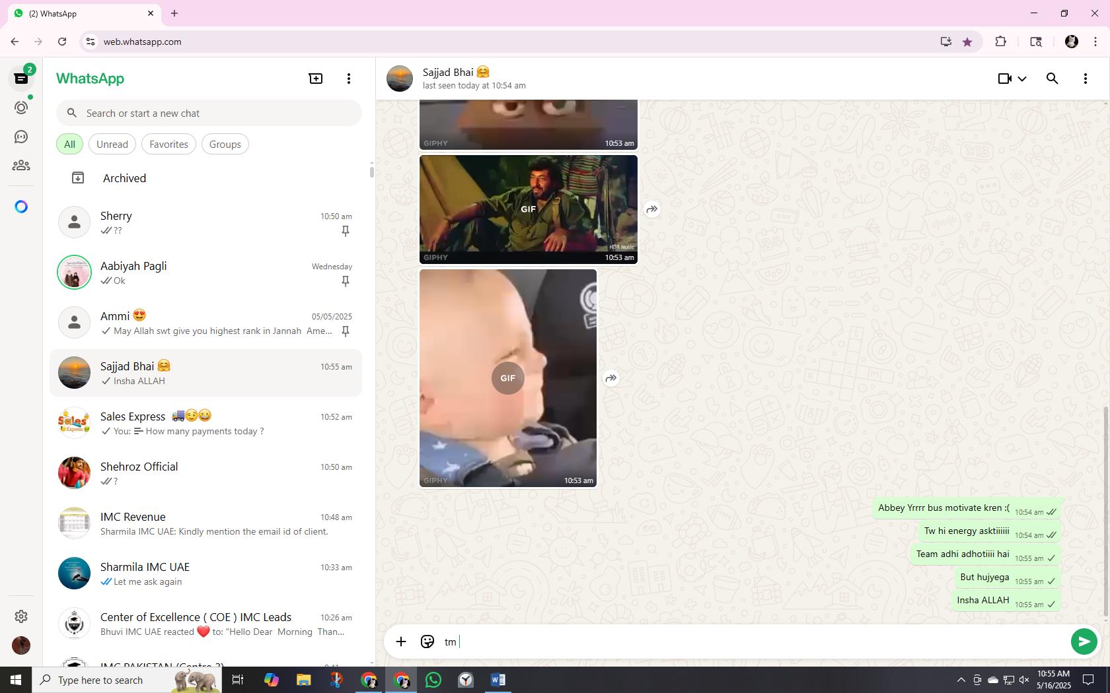Show hidden system tray icons
The image size is (1110, 693).
coord(961,680)
